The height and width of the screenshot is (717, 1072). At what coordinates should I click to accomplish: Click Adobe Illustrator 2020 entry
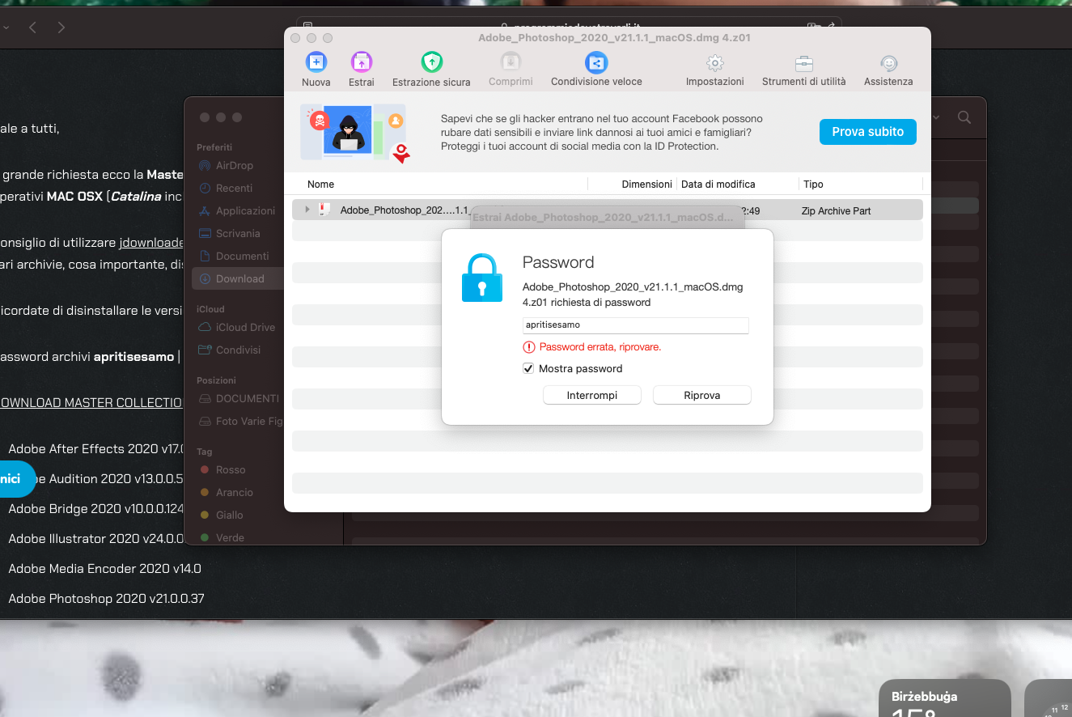(96, 538)
